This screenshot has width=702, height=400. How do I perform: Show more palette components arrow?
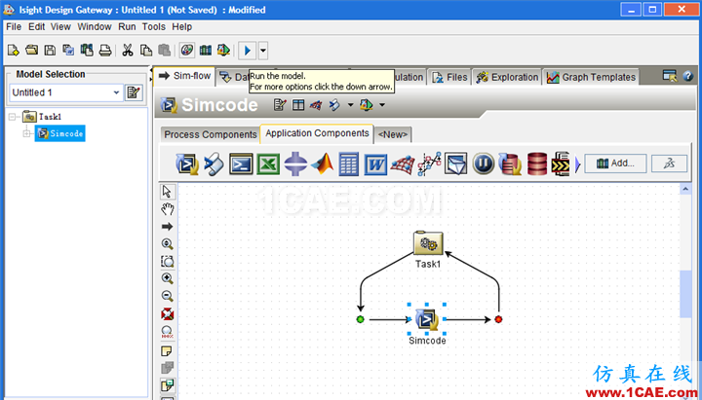577,164
